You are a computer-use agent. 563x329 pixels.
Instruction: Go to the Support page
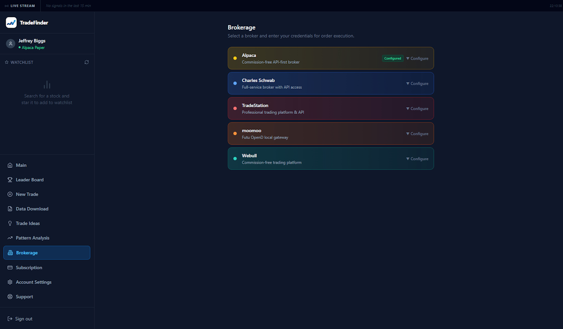click(x=47, y=296)
